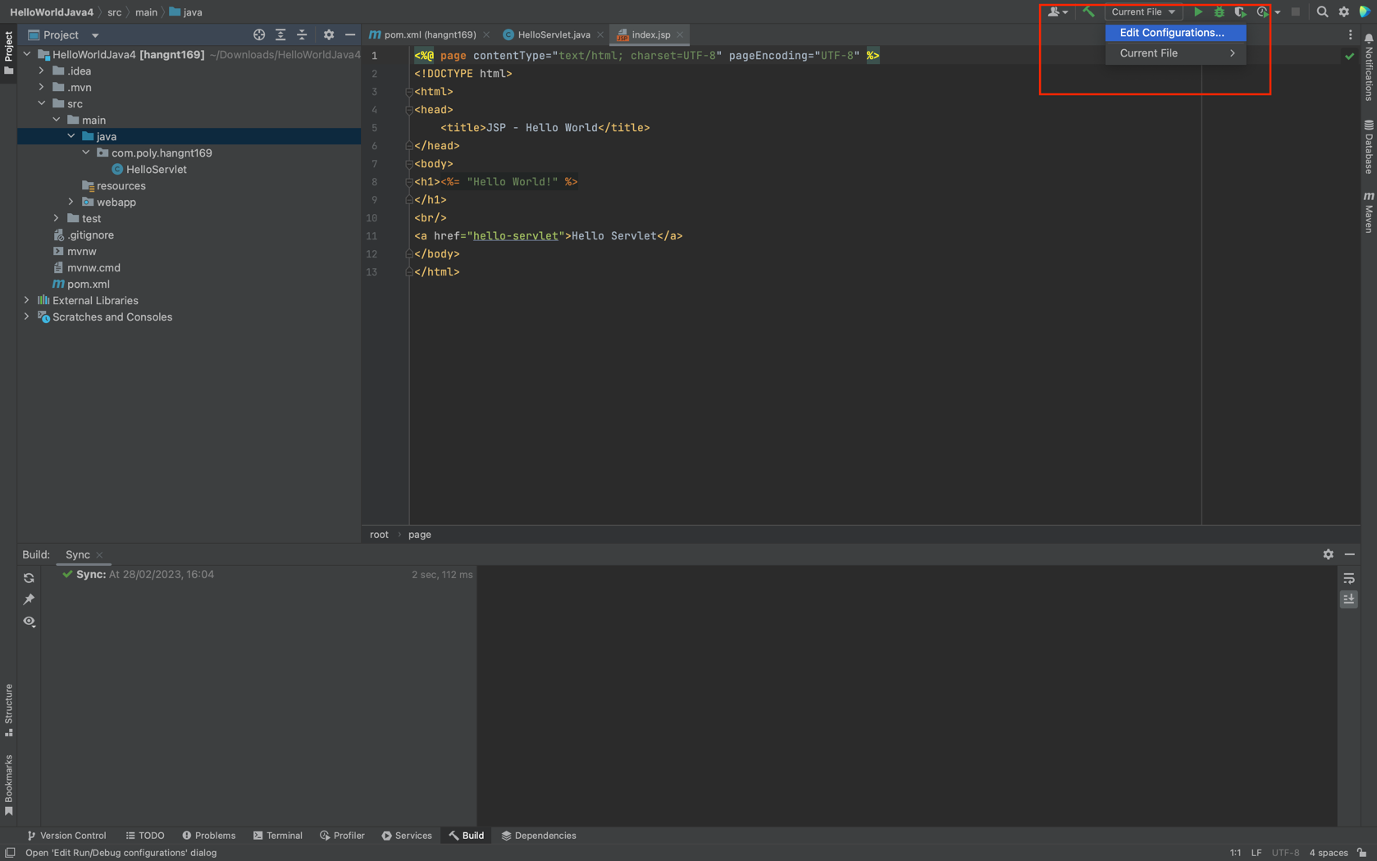Click the Debug bug icon
The width and height of the screenshot is (1377, 861).
tap(1219, 12)
